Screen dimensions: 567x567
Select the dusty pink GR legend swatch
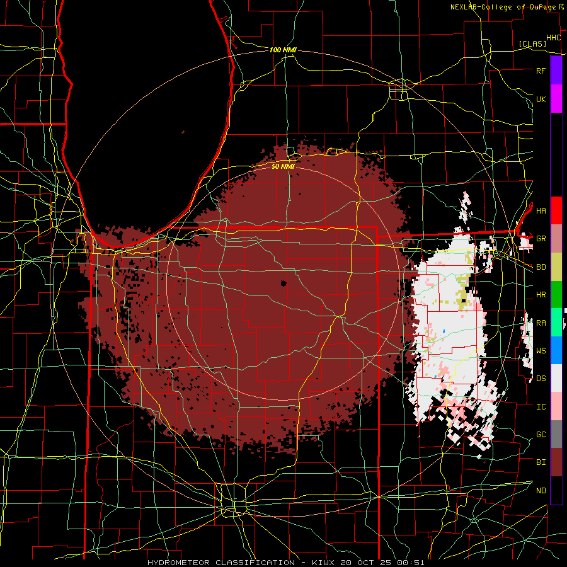(x=556, y=238)
